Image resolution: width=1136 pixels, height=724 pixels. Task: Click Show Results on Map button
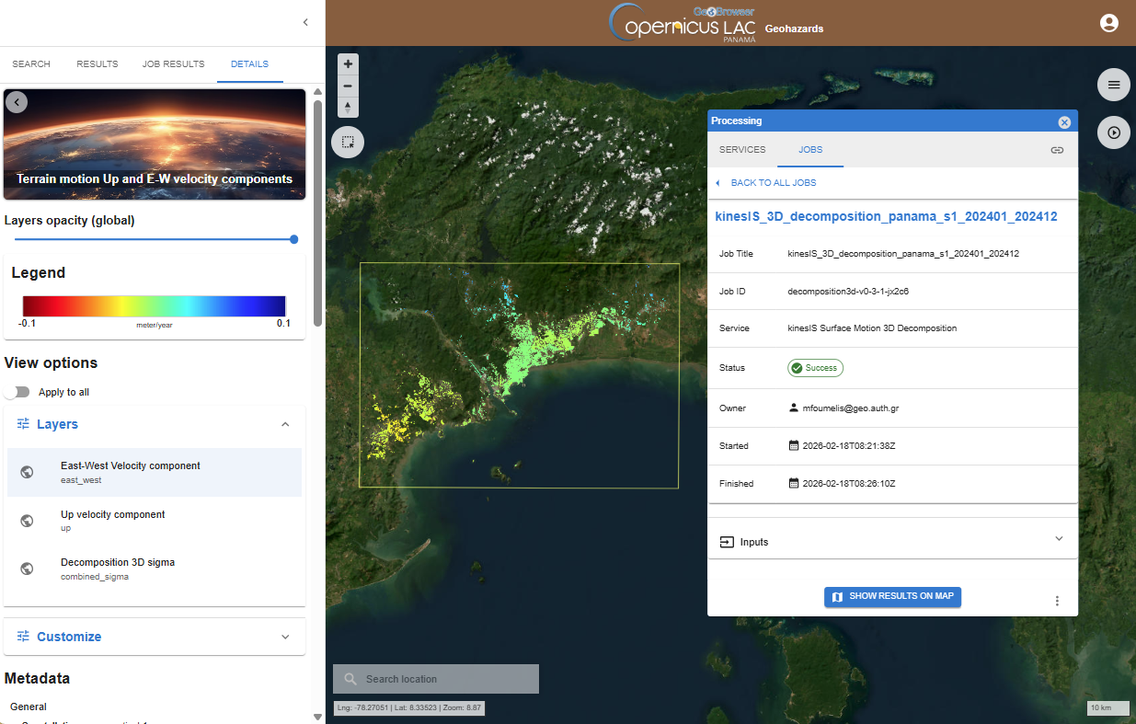[x=892, y=596]
